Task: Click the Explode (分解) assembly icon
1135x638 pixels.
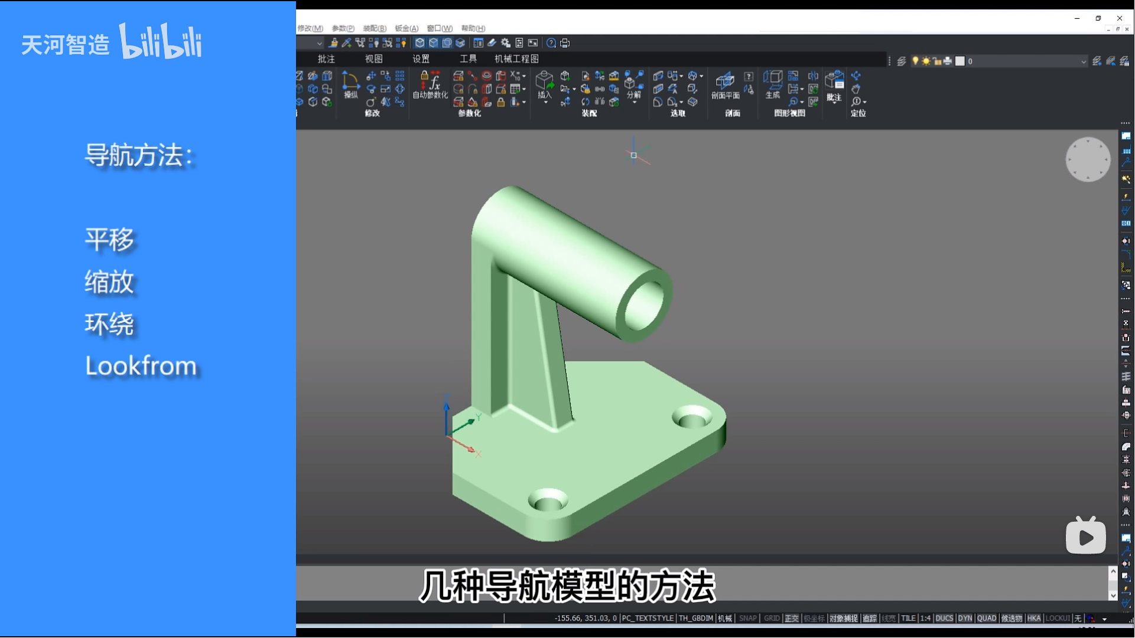Action: click(x=633, y=80)
